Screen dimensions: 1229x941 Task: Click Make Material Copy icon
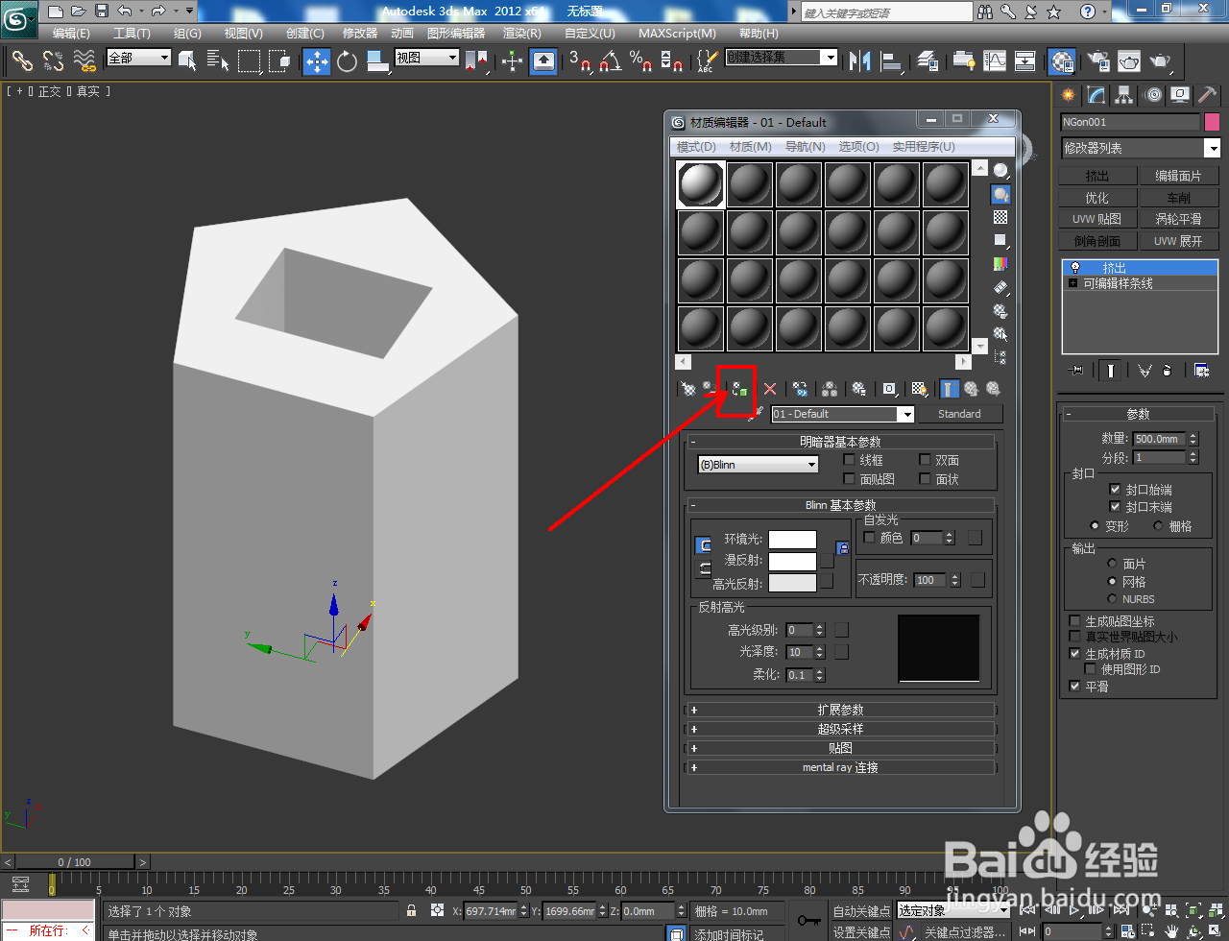pyautogui.click(x=800, y=389)
